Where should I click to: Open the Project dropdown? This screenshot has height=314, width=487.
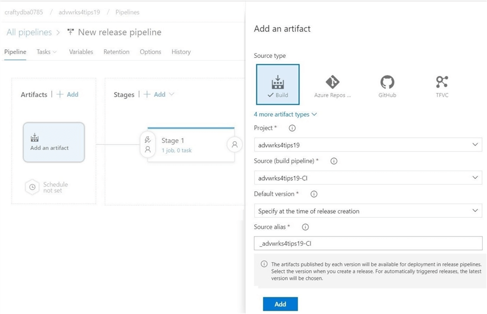[x=368, y=145]
